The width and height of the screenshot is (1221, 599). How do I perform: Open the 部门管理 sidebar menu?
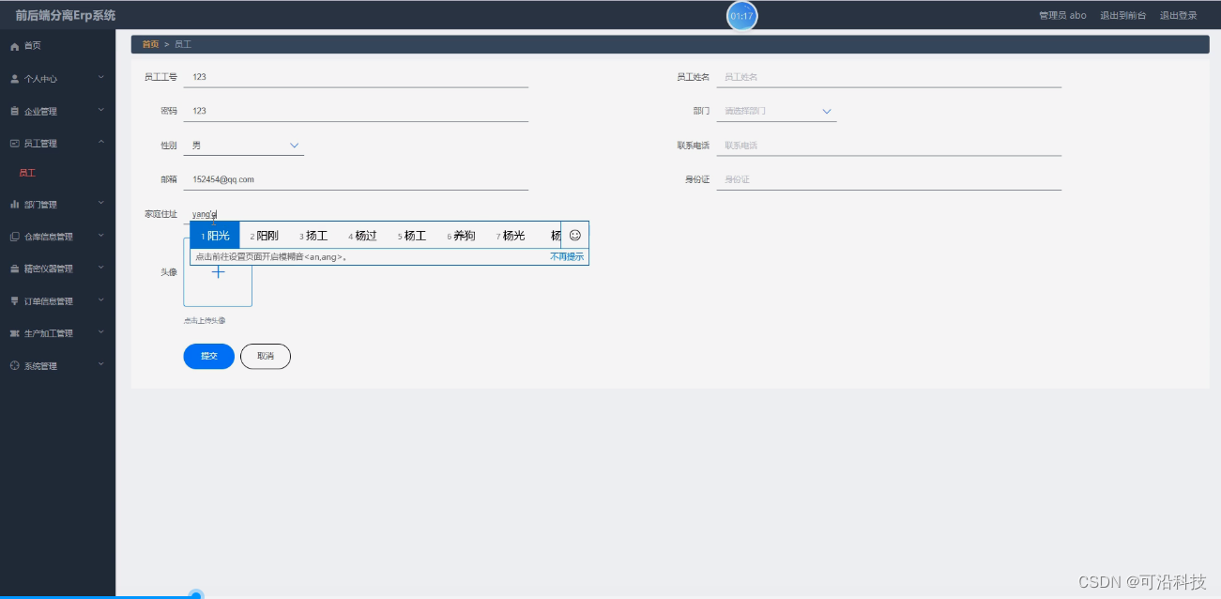57,204
